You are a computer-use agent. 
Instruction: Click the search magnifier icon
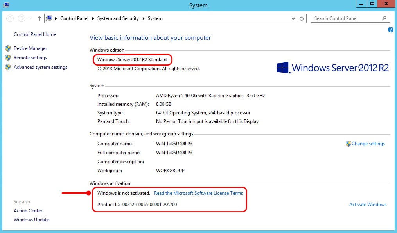[384, 18]
